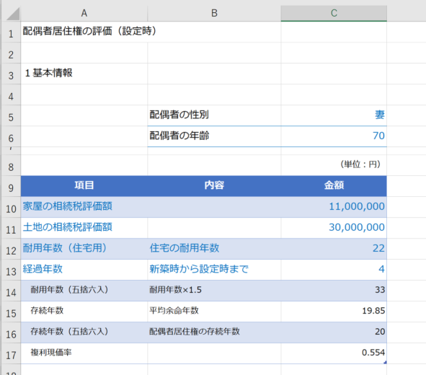Select house valuation 11,000,000 cell

[x=334, y=207]
